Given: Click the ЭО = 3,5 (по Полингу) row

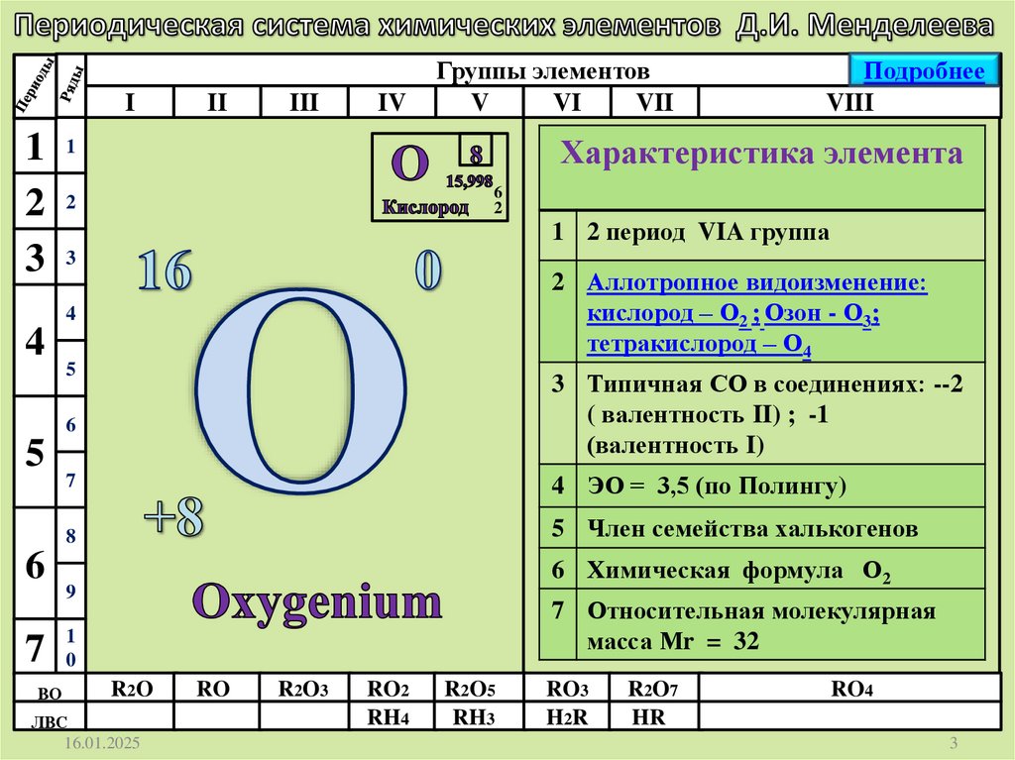Looking at the screenshot, I should pos(762,486).
